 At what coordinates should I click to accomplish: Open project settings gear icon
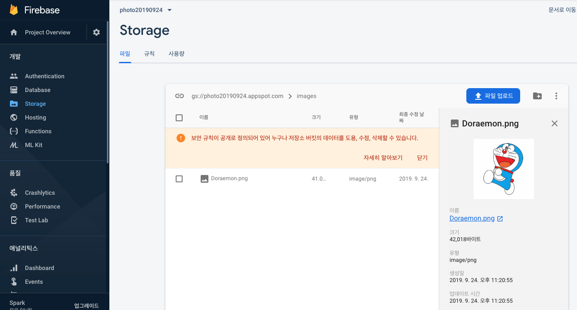[x=96, y=32]
